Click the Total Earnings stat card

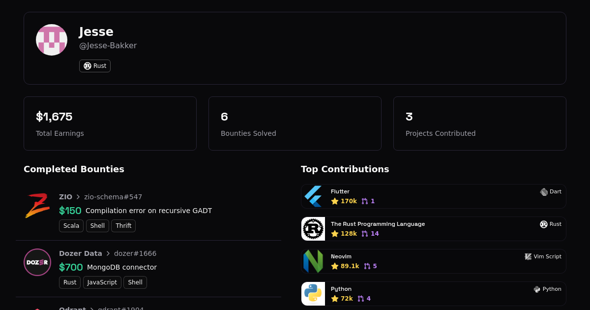click(110, 124)
